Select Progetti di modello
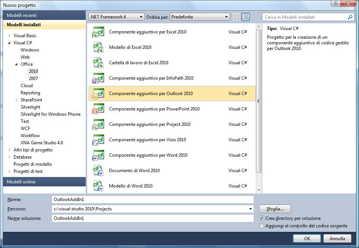359x248 pixels. click(x=32, y=164)
